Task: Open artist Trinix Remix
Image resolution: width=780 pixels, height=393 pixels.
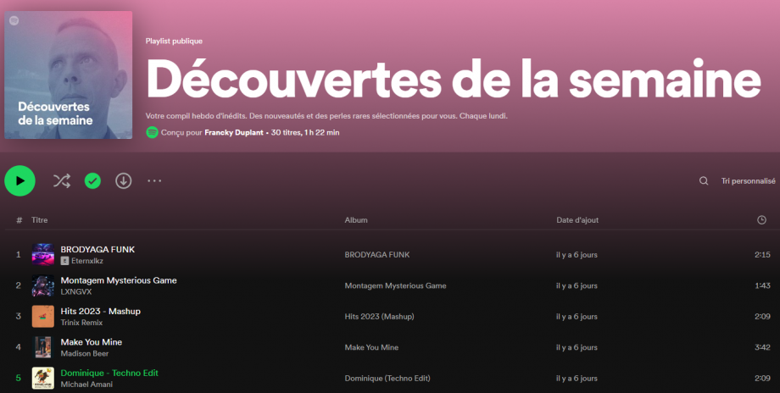Action: 81,323
